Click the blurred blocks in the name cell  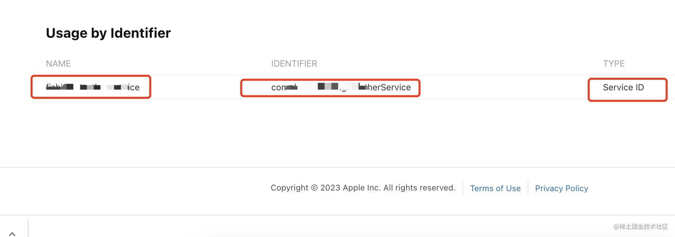[x=91, y=87]
